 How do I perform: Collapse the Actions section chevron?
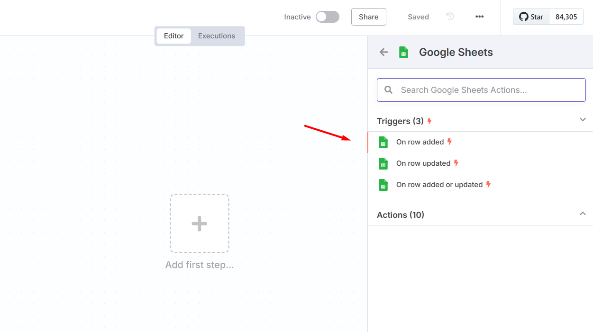click(583, 214)
